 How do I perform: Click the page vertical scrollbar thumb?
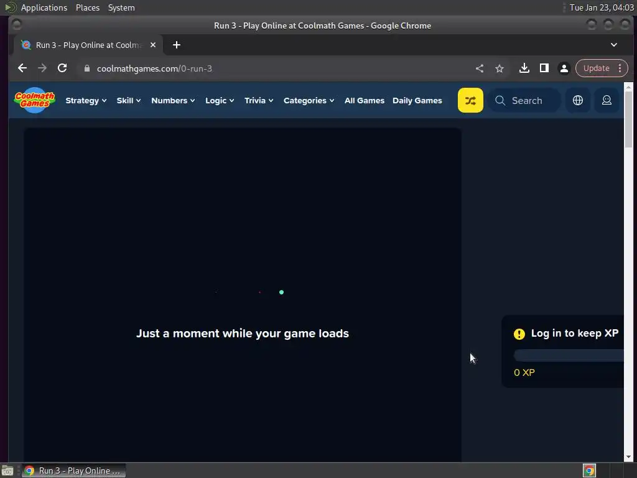(x=628, y=119)
